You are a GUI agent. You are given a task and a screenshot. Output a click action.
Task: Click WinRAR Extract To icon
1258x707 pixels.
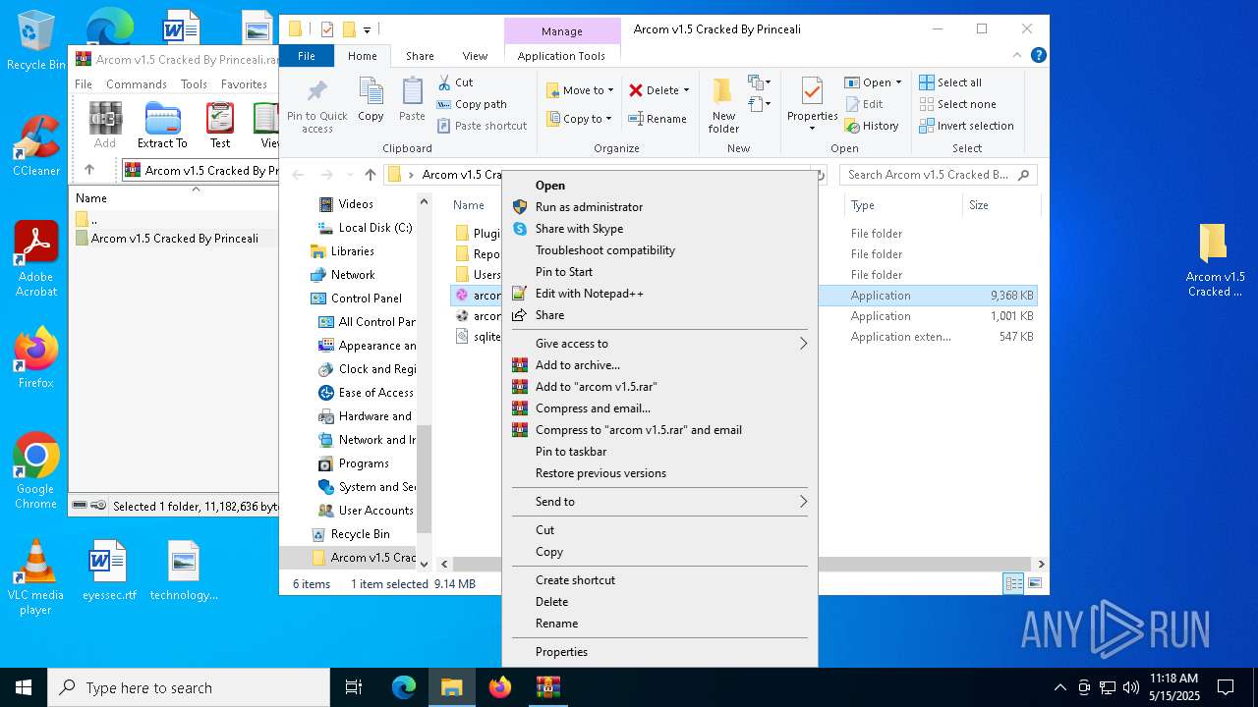pyautogui.click(x=162, y=125)
